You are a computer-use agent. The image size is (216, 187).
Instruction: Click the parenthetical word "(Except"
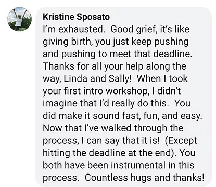point(181,141)
